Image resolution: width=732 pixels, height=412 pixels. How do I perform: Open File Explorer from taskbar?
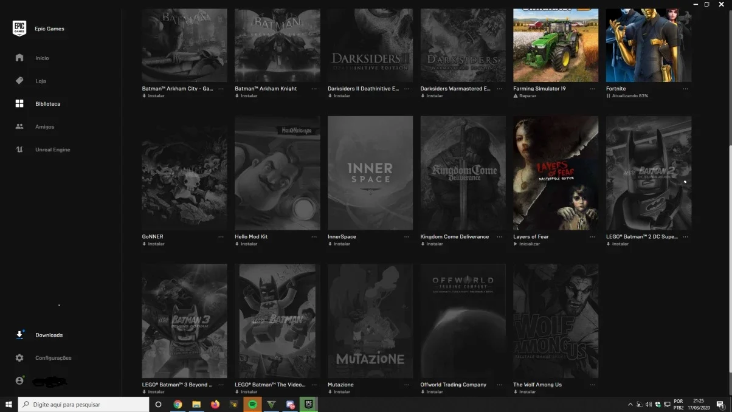(x=196, y=404)
